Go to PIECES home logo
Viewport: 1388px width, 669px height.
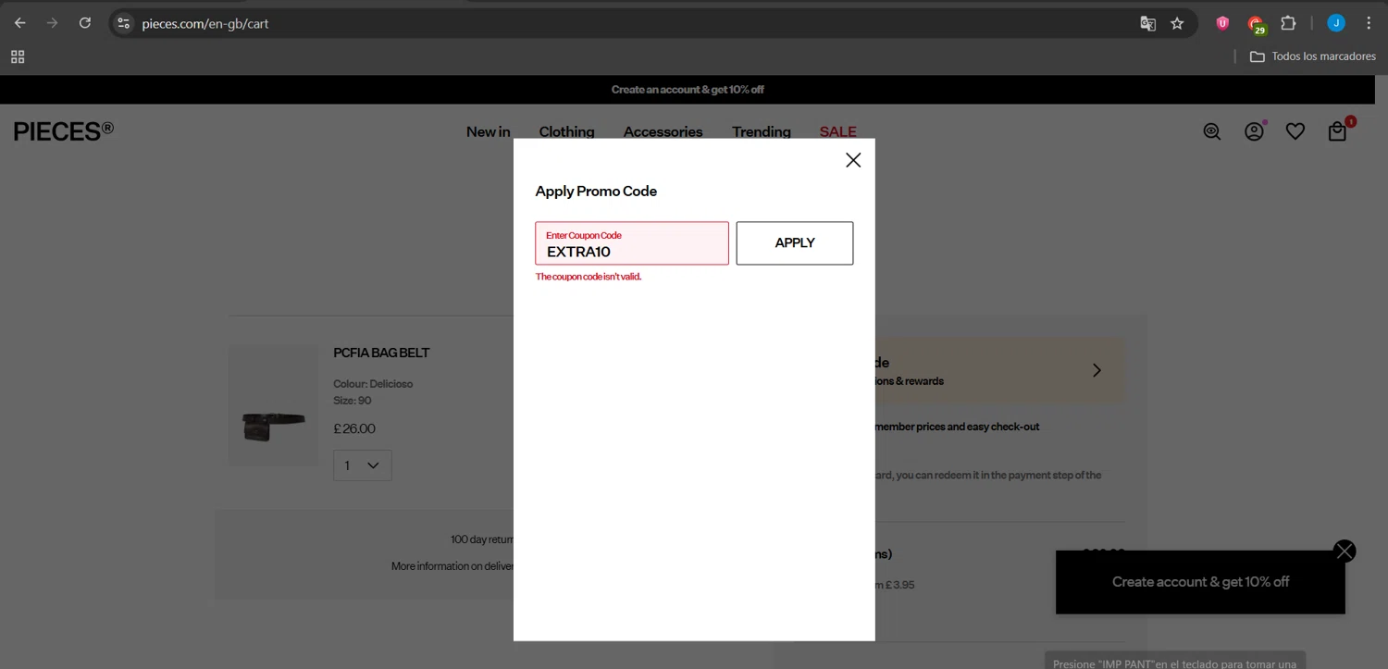click(x=64, y=131)
